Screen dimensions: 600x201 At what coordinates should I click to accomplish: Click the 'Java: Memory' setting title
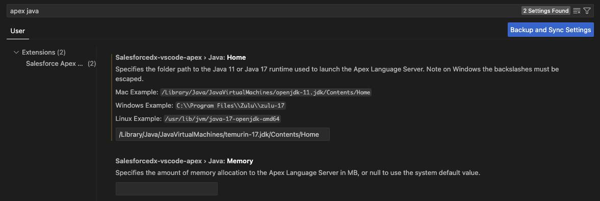(185, 161)
